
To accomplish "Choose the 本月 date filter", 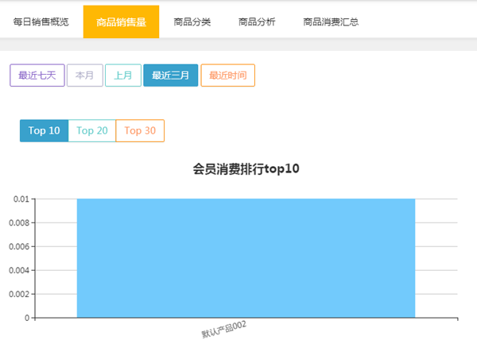I will (x=84, y=75).
